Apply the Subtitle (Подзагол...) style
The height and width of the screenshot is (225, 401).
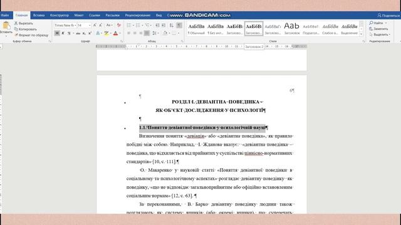click(x=311, y=29)
